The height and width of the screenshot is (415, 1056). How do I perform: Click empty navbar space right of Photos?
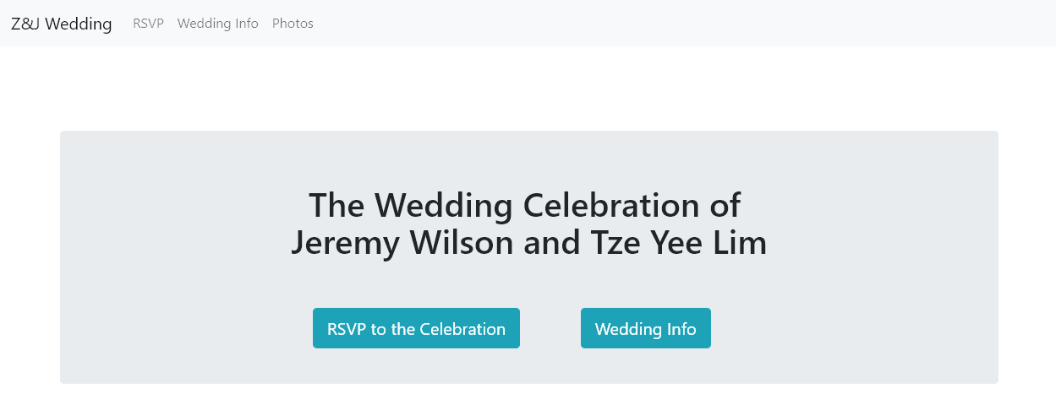click(x=676, y=24)
